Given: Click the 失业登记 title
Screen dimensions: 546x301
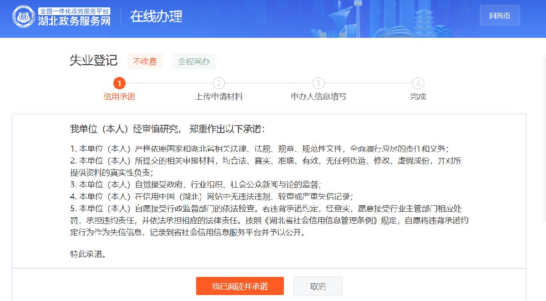Looking at the screenshot, I should (93, 61).
